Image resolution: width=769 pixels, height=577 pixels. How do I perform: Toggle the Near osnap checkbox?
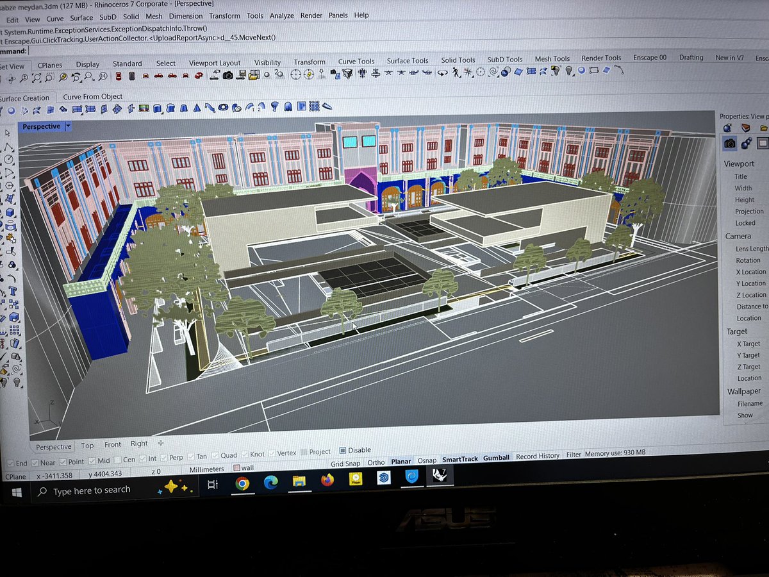(x=35, y=462)
